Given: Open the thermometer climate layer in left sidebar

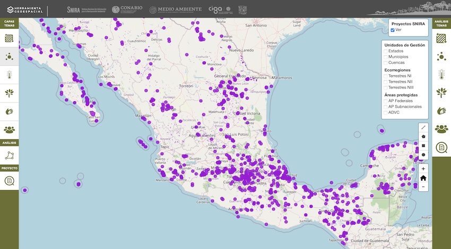Looking at the screenshot, I should click(x=9, y=75).
